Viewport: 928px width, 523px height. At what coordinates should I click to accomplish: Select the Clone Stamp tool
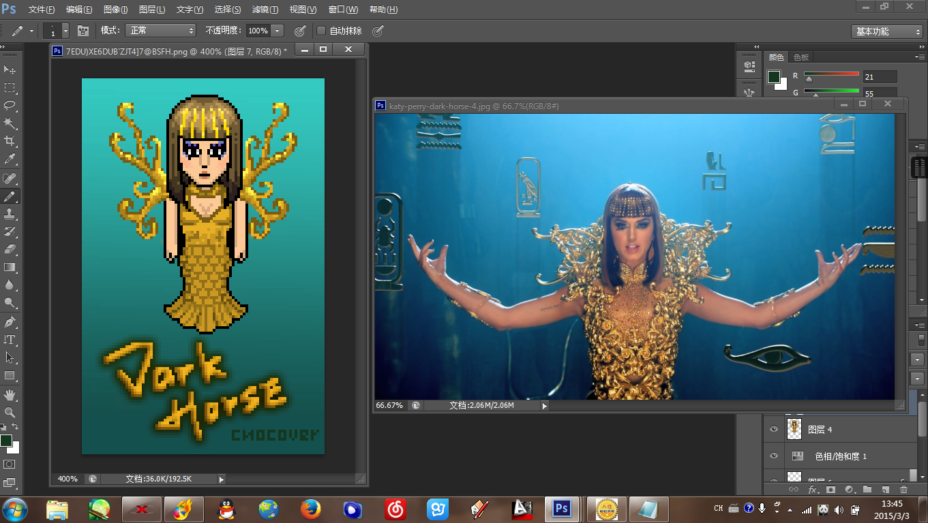pyautogui.click(x=10, y=214)
